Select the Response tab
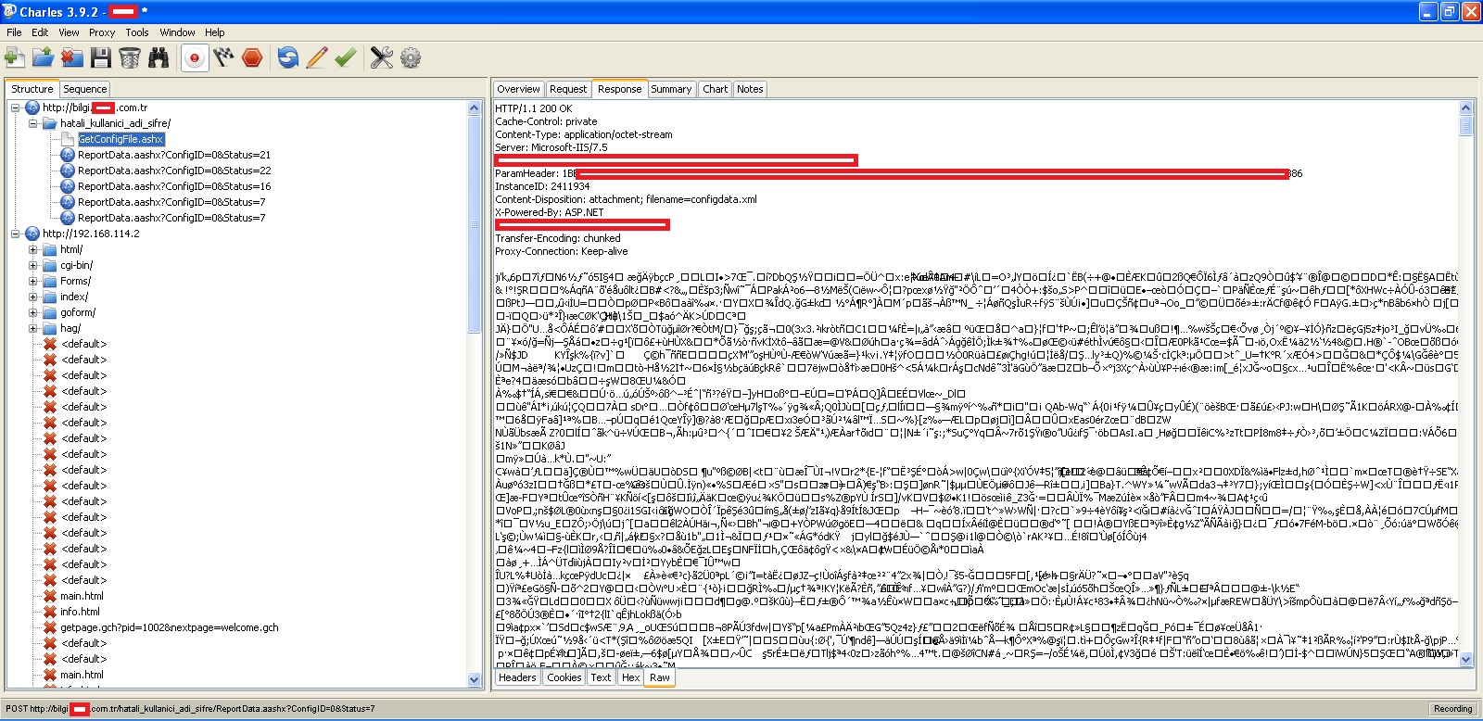 [619, 89]
